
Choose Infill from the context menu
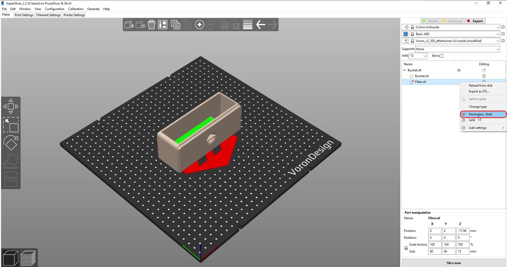click(472, 120)
